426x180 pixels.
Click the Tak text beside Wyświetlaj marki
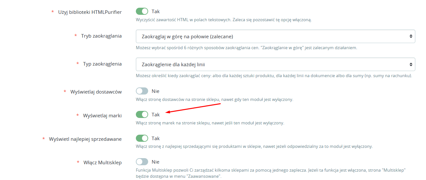pos(156,115)
